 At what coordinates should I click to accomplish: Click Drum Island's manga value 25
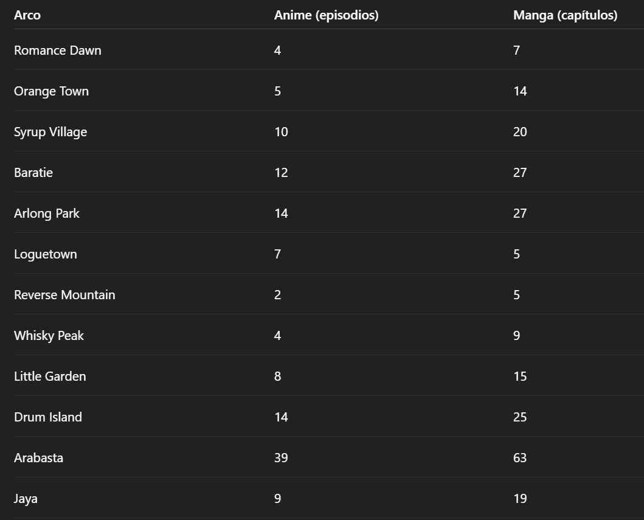point(520,417)
